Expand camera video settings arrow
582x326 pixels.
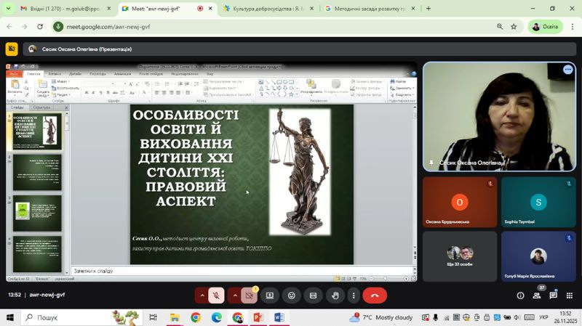coord(235,296)
